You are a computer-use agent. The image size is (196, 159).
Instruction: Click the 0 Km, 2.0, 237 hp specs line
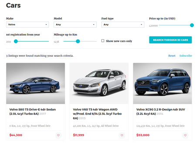30,126
